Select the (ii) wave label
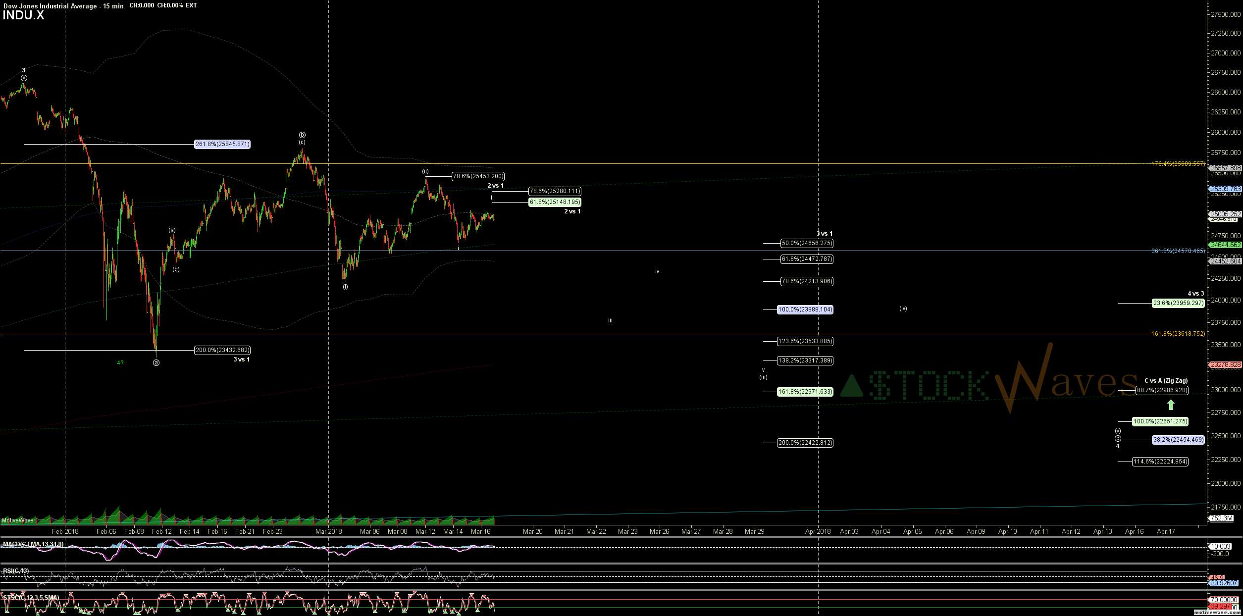The width and height of the screenshot is (1243, 616). tap(425, 171)
